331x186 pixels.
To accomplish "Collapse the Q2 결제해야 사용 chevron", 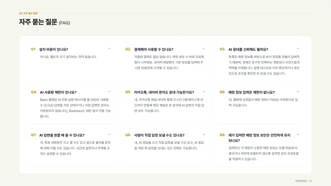I will tap(204, 49).
